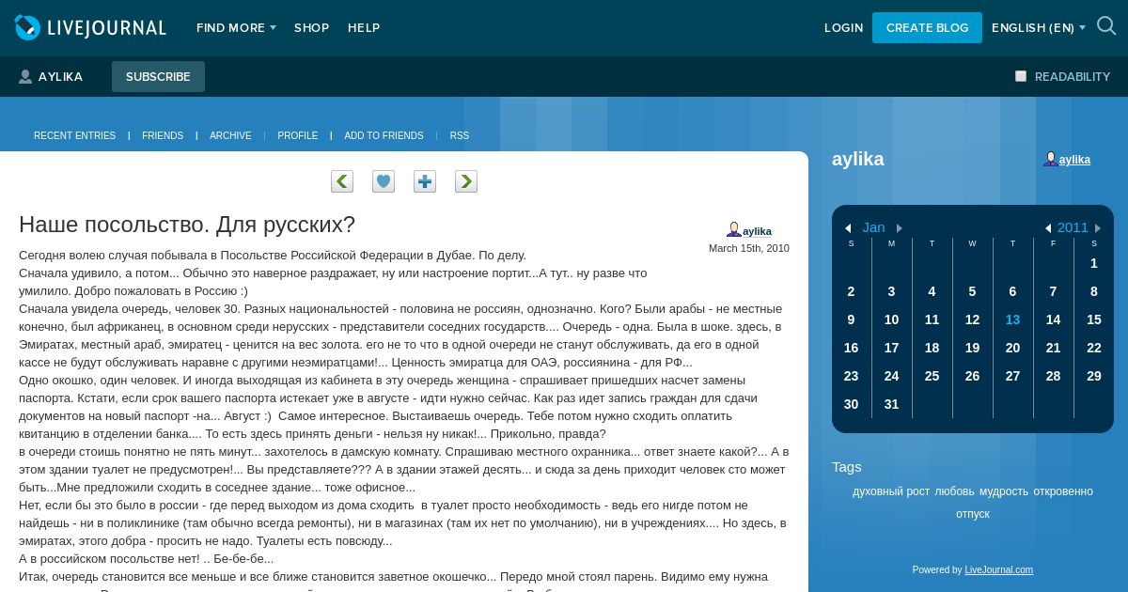Open the RSS feed link

click(x=460, y=136)
